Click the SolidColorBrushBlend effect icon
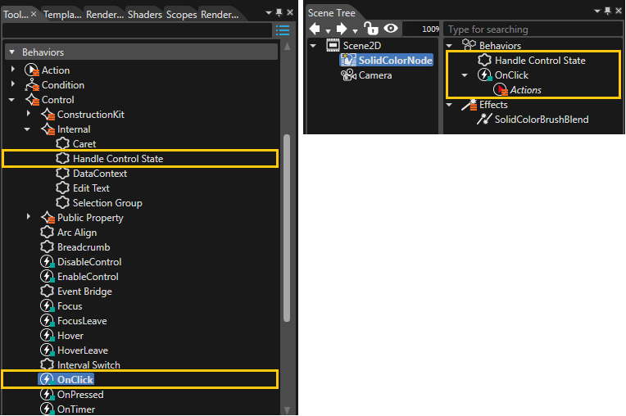This screenshot has height=416, width=626. tap(484, 120)
